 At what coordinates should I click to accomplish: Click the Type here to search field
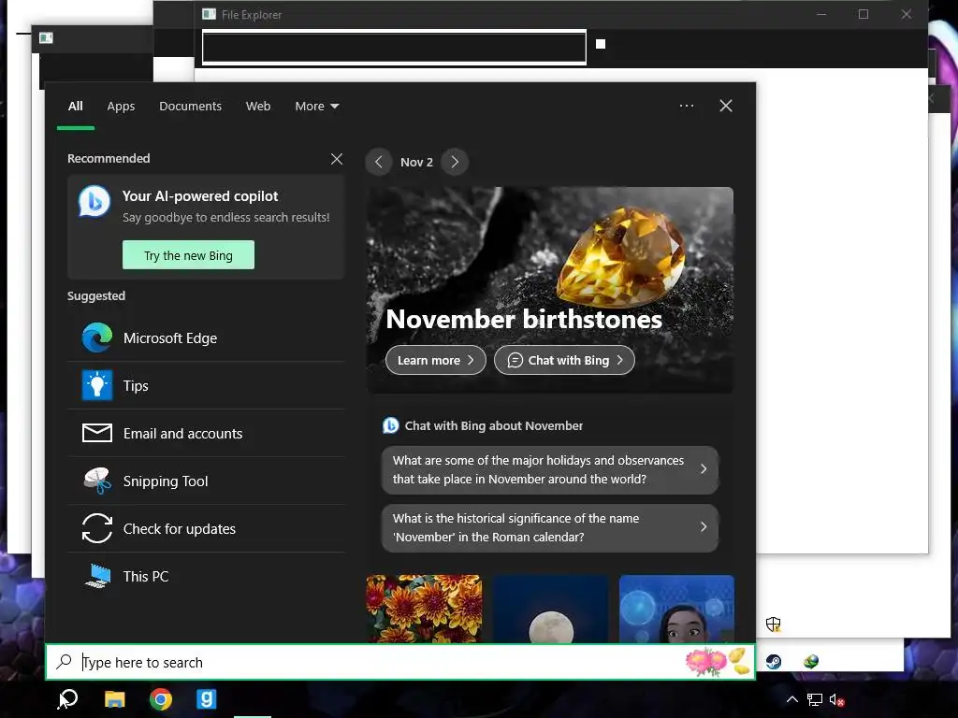point(400,662)
